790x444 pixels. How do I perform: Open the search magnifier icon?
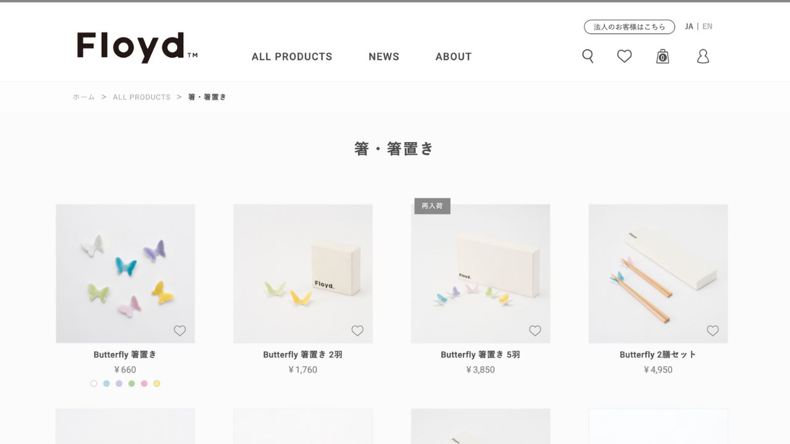coord(588,56)
